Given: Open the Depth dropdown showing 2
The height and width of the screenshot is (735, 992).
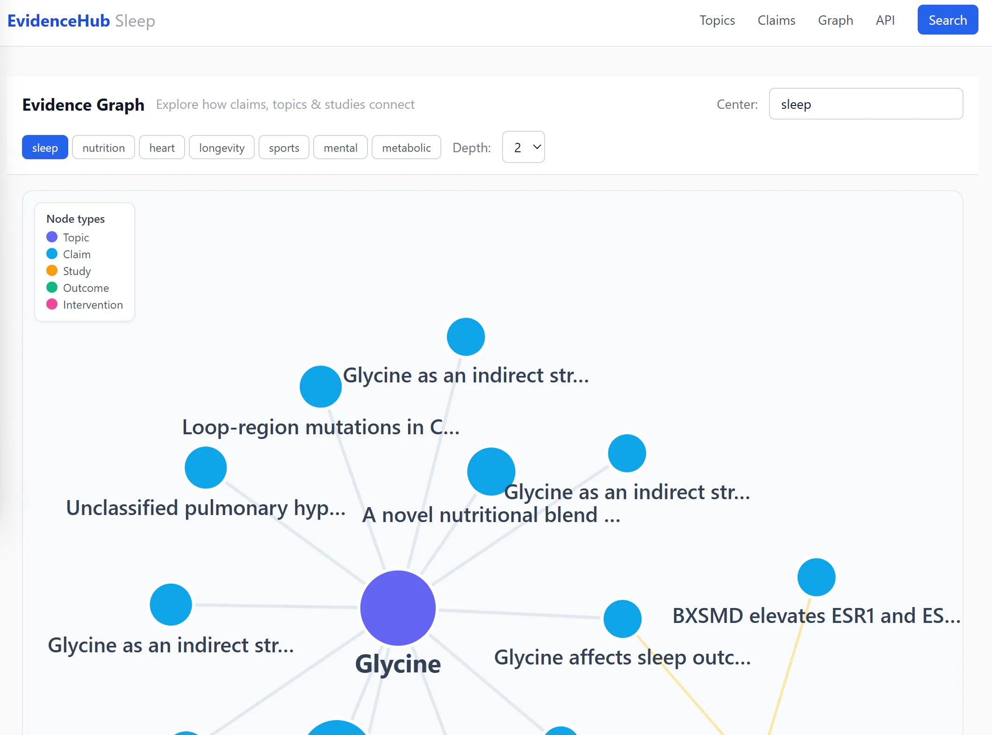Looking at the screenshot, I should (523, 147).
